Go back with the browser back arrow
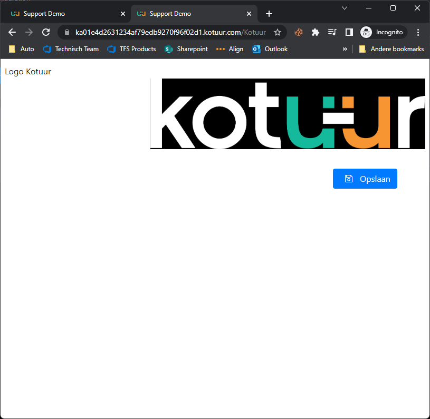Image resolution: width=430 pixels, height=419 pixels. click(12, 32)
